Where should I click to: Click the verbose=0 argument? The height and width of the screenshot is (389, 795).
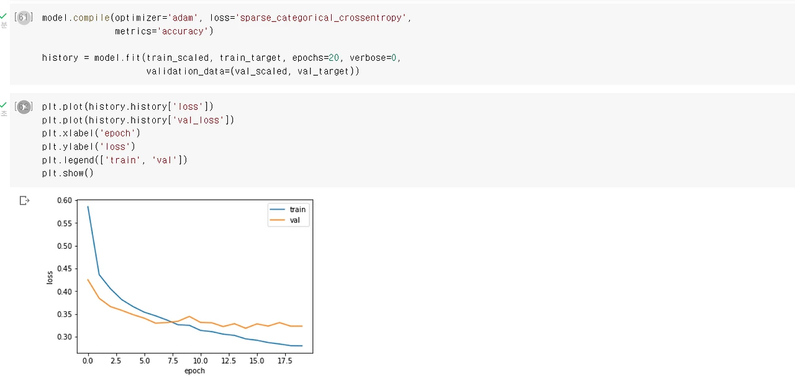[373, 58]
